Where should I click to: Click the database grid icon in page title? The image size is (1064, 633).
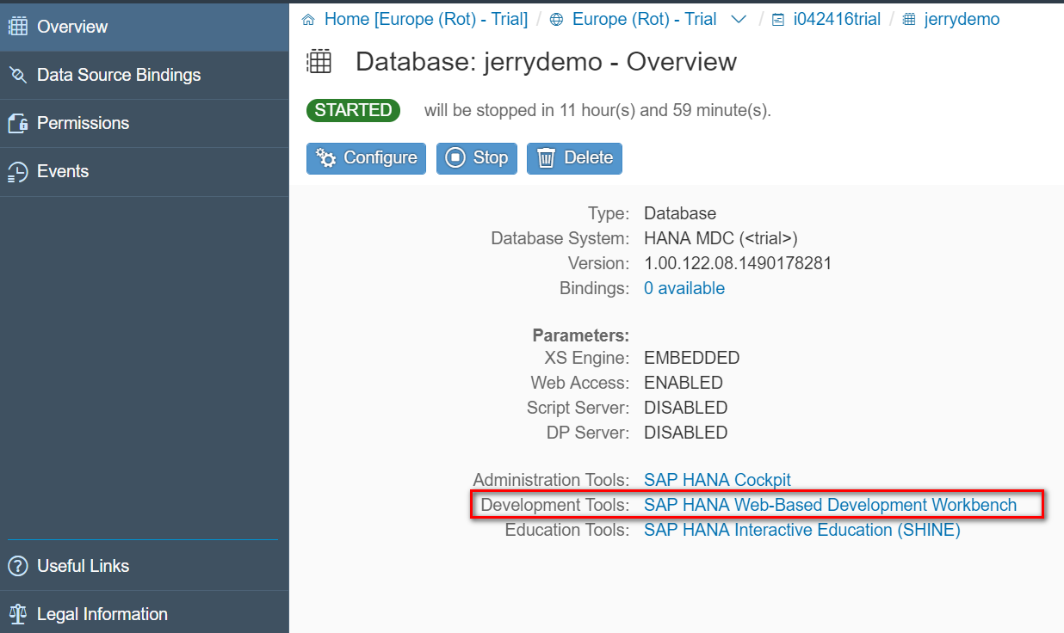coord(319,62)
